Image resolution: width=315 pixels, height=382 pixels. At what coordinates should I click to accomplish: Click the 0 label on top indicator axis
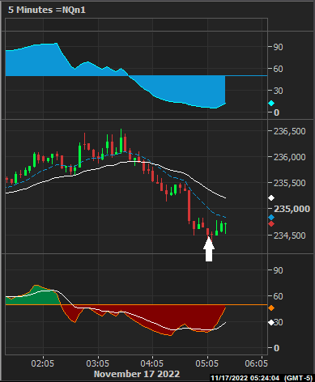coord(276,112)
